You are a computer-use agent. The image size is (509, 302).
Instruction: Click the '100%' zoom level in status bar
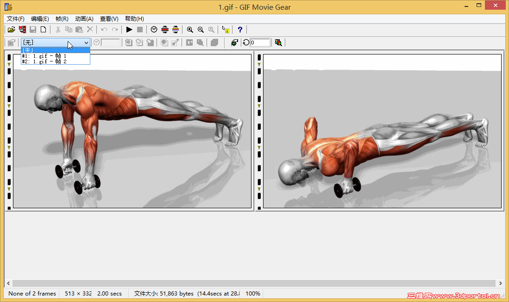click(x=253, y=294)
